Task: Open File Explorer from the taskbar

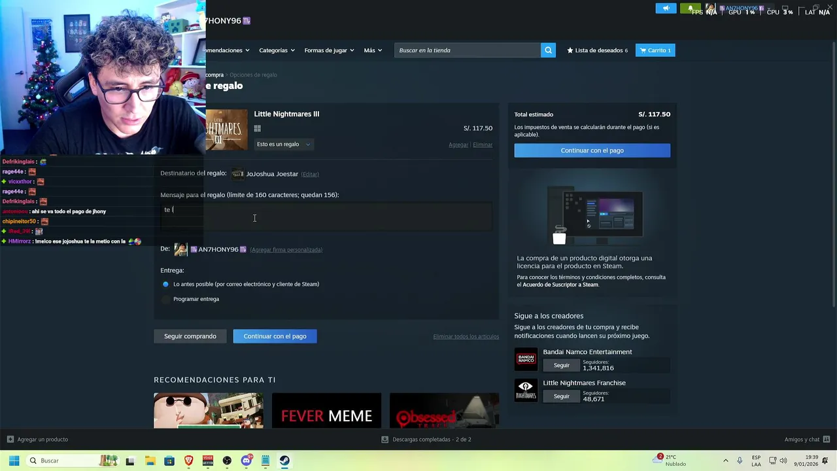Action: 150,461
